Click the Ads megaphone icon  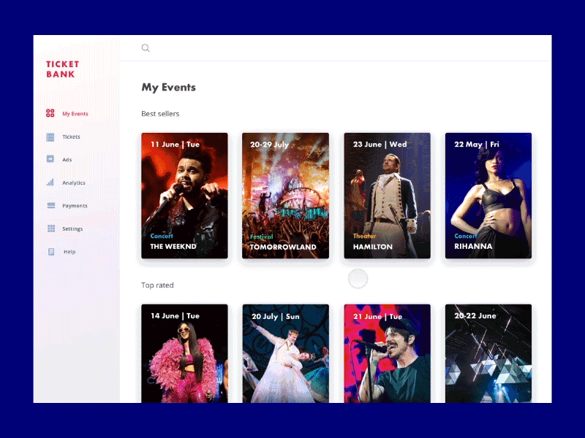[x=50, y=159]
